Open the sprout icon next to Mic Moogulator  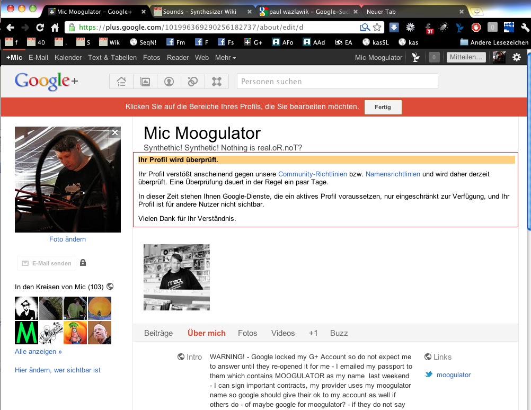pyautogui.click(x=415, y=57)
